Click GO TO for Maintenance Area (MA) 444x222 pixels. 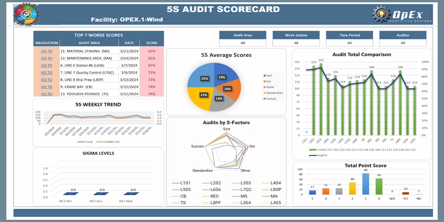pyautogui.click(x=47, y=58)
